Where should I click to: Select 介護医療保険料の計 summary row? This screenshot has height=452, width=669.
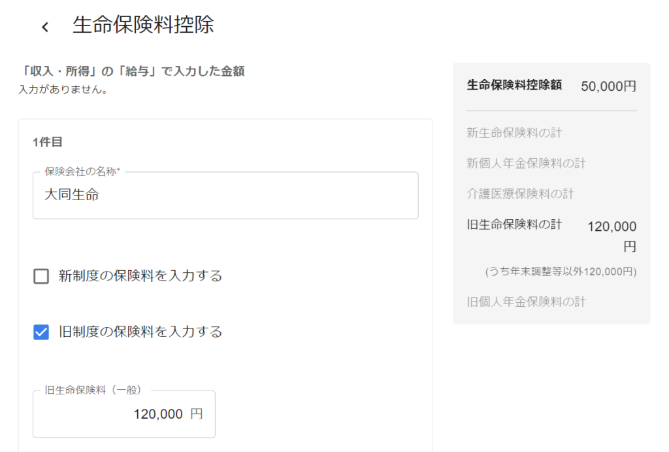[x=551, y=194]
